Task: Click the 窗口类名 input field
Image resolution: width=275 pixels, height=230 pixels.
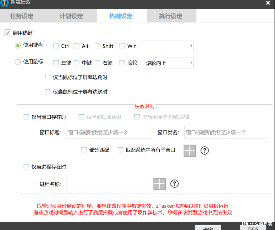Action: [x=226, y=132]
